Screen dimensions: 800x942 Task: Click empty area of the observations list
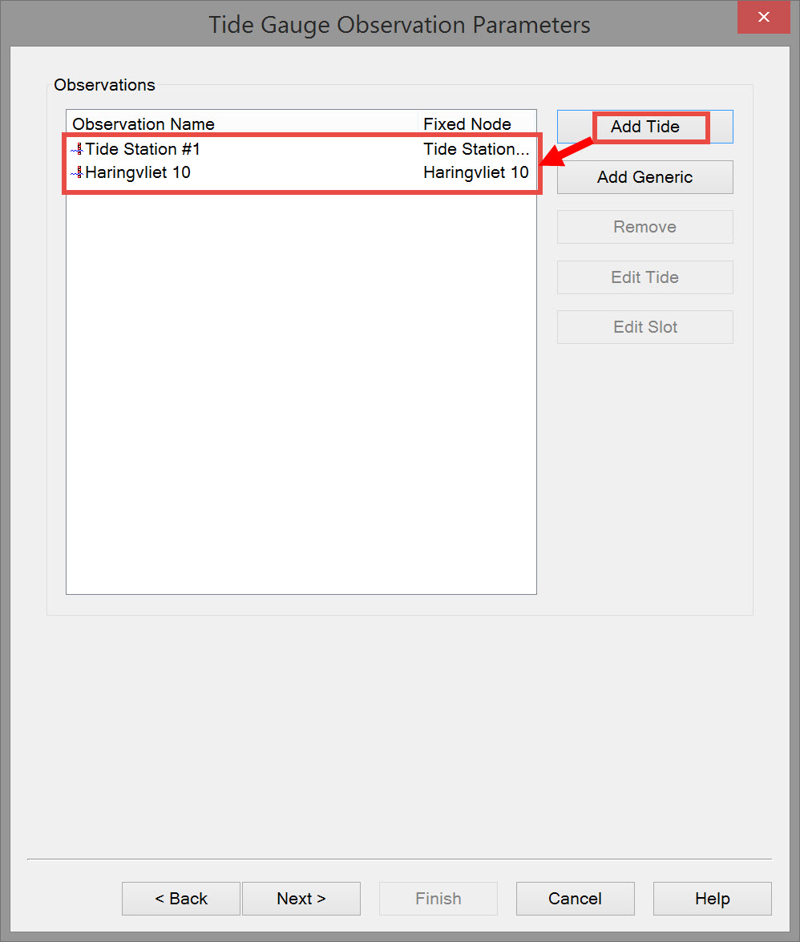(301, 390)
